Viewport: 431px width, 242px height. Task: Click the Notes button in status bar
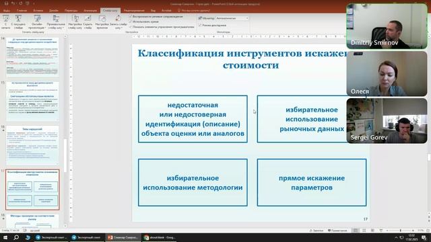tap(316, 231)
